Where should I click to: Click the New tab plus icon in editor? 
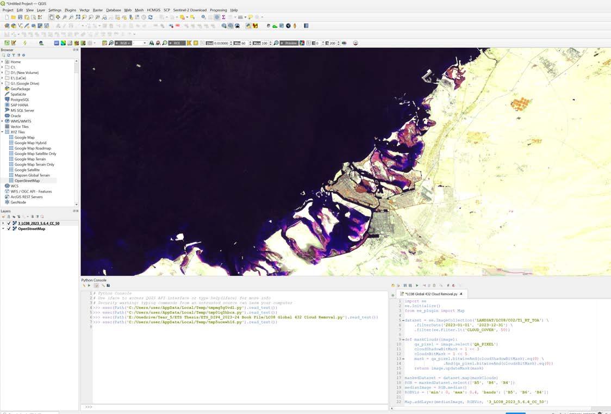coord(392,295)
